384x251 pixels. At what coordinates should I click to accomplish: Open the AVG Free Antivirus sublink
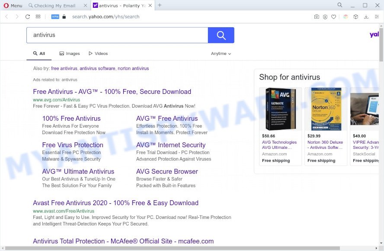click(x=167, y=119)
